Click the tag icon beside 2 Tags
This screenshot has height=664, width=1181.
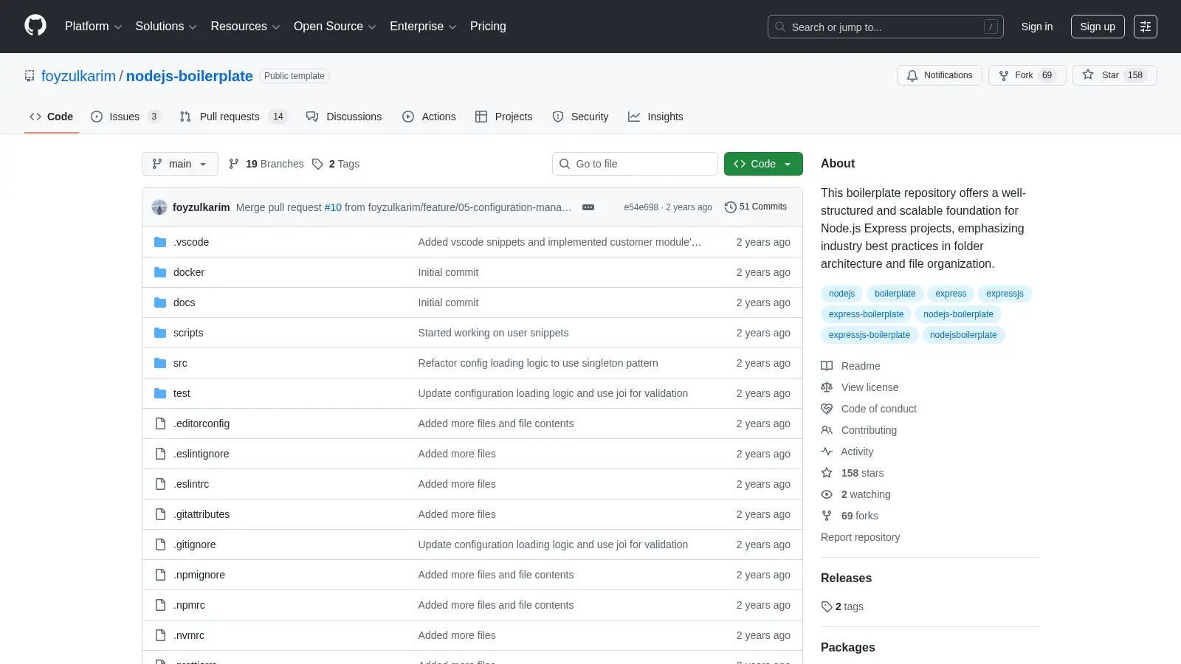[x=317, y=164]
